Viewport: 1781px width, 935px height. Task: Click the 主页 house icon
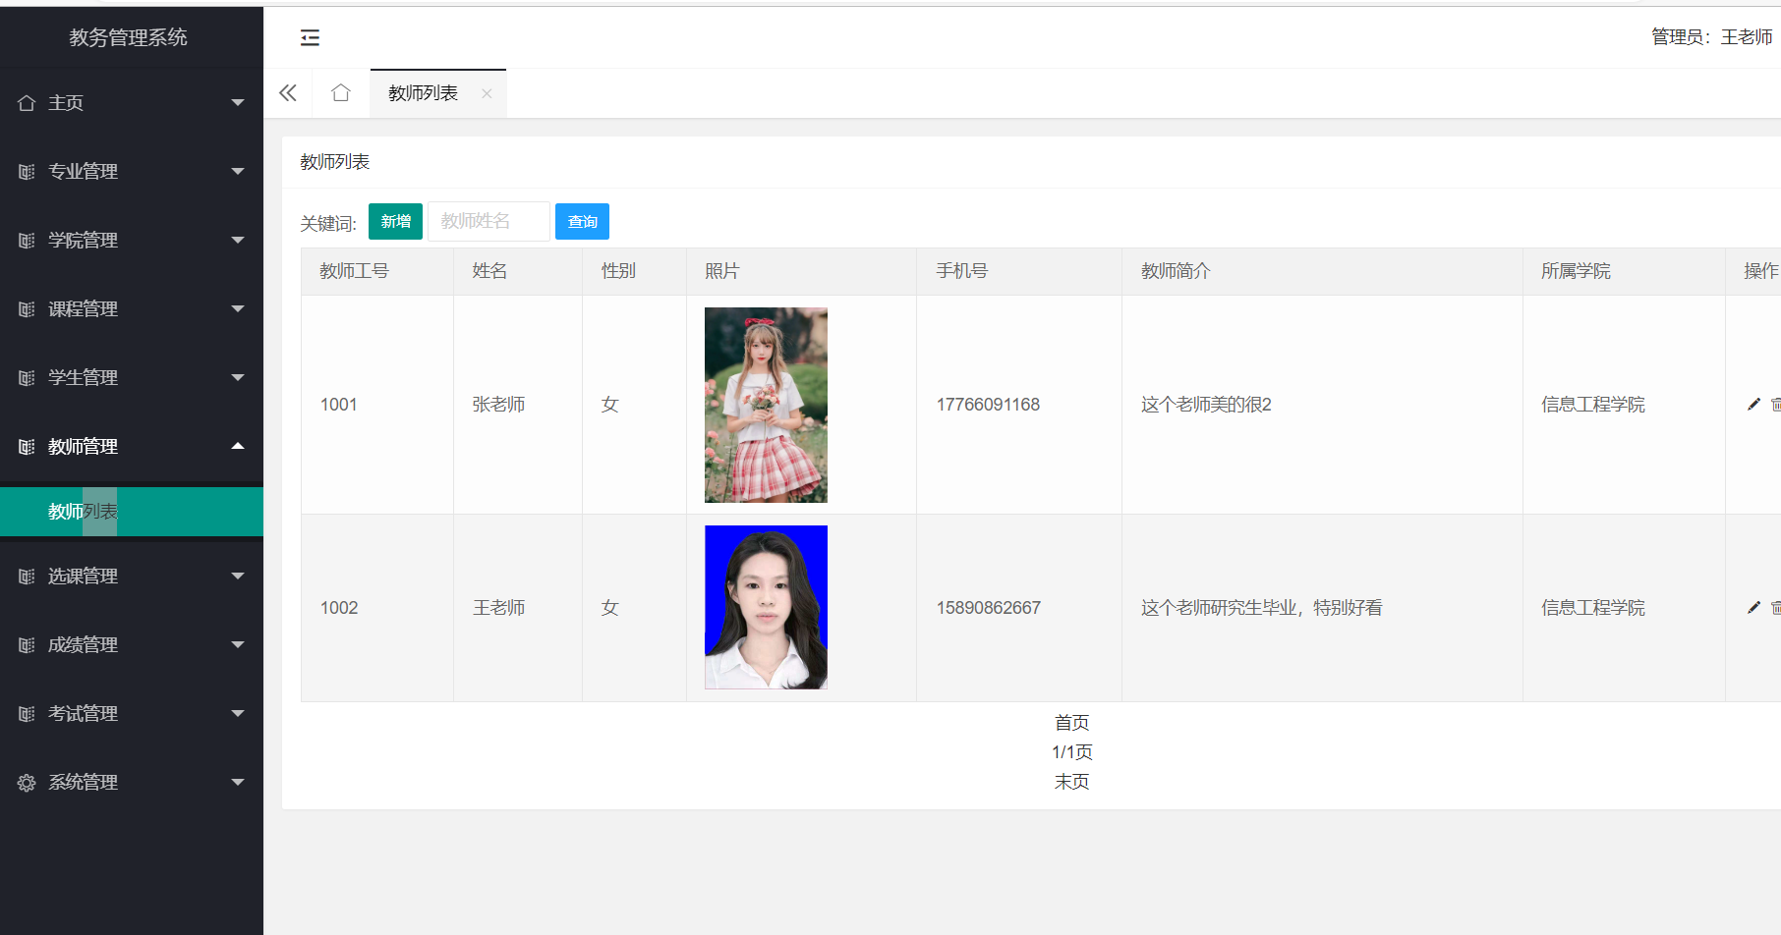pos(27,103)
